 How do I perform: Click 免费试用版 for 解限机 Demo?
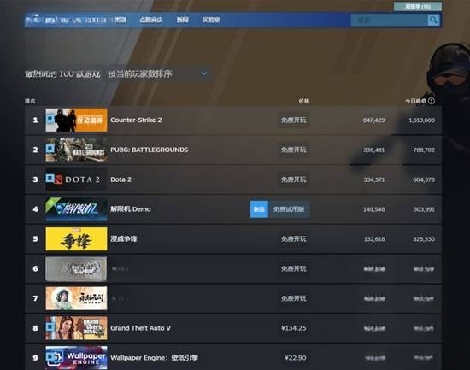tap(289, 209)
